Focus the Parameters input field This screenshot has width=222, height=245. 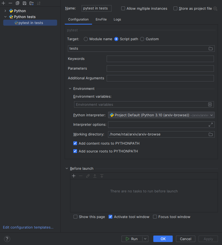pyautogui.click(x=160, y=69)
